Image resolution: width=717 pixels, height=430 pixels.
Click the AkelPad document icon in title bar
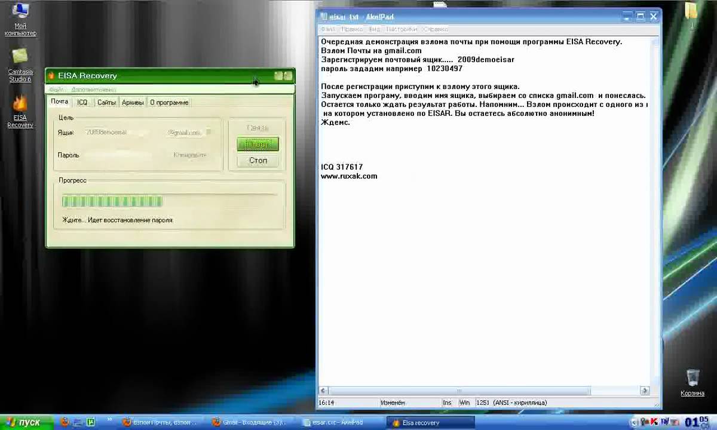pyautogui.click(x=324, y=17)
